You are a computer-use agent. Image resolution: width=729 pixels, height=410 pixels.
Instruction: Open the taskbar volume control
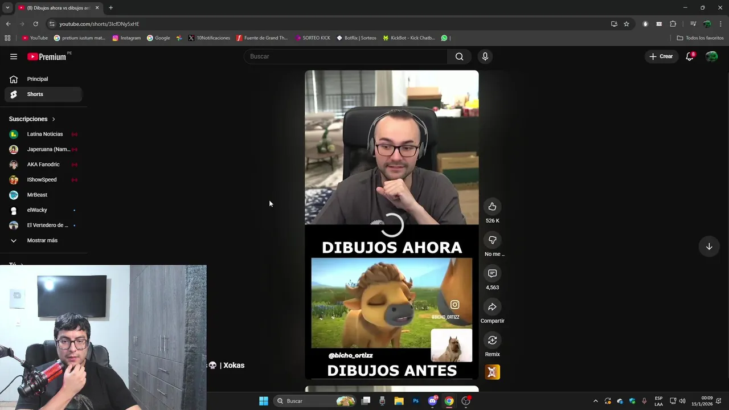coord(682,401)
